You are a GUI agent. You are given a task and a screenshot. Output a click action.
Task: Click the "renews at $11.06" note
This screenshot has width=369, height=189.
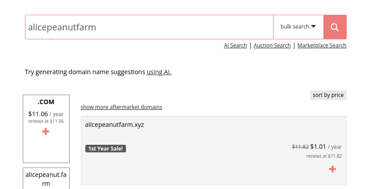click(x=46, y=121)
